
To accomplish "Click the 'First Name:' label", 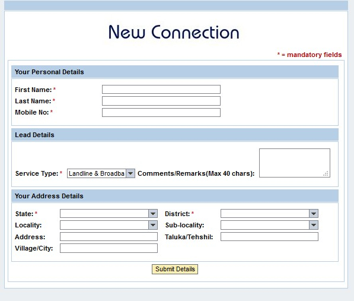I will [33, 90].
